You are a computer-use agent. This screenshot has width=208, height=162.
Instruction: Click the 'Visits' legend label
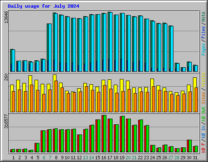point(204,80)
